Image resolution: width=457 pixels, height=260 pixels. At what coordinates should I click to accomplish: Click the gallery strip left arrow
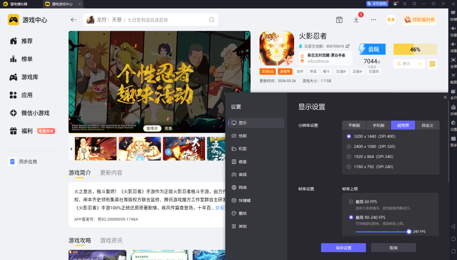click(71, 149)
